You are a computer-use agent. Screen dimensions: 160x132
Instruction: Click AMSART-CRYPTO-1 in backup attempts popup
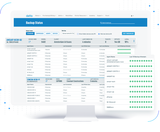[x=113, y=66]
